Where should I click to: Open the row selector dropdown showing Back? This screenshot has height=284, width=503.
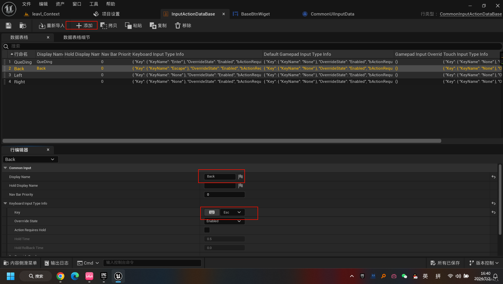coord(30,159)
